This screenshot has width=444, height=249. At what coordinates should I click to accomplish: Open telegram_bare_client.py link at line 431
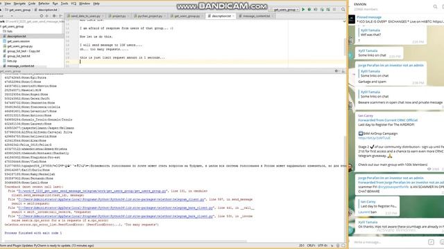point(115,207)
